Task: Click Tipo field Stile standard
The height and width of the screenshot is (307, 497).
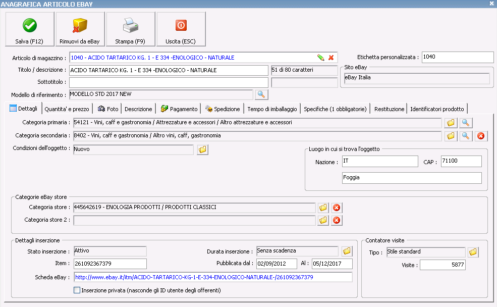Action: pos(426,252)
